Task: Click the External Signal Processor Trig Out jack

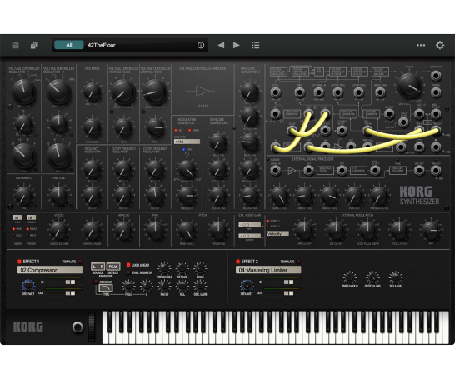Action: pyautogui.click(x=436, y=171)
